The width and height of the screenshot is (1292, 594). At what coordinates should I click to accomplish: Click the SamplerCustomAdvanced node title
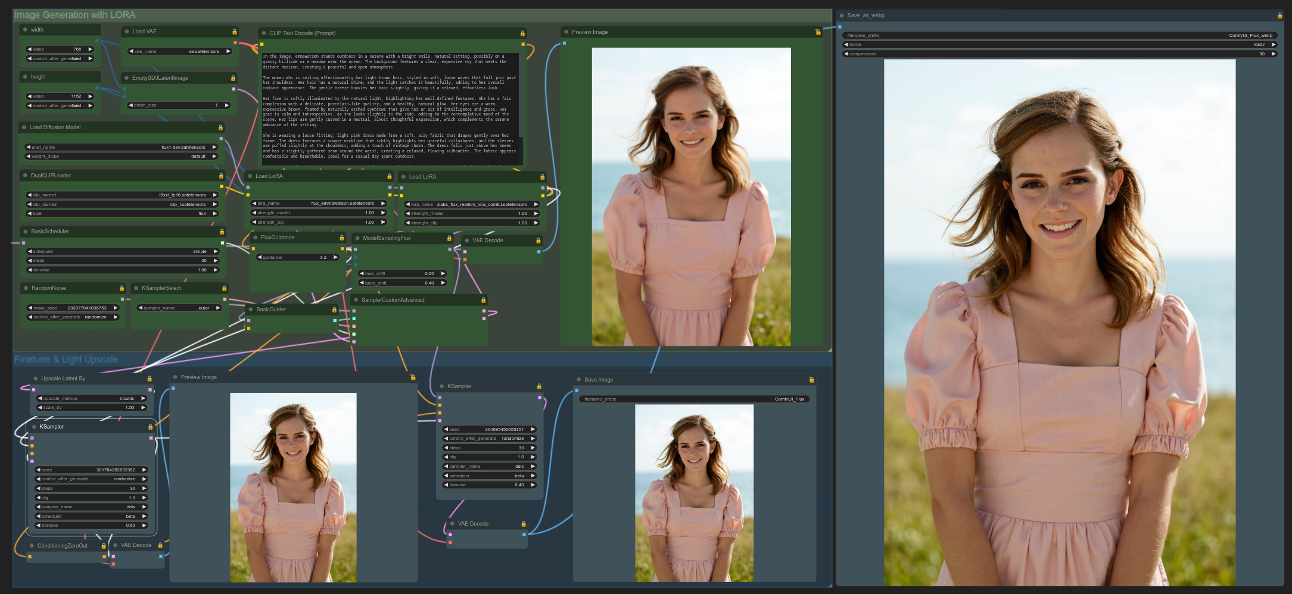pyautogui.click(x=393, y=300)
